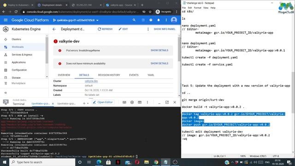Click the Refresh button for the deployment
This screenshot has width=295, height=166.
105,29
